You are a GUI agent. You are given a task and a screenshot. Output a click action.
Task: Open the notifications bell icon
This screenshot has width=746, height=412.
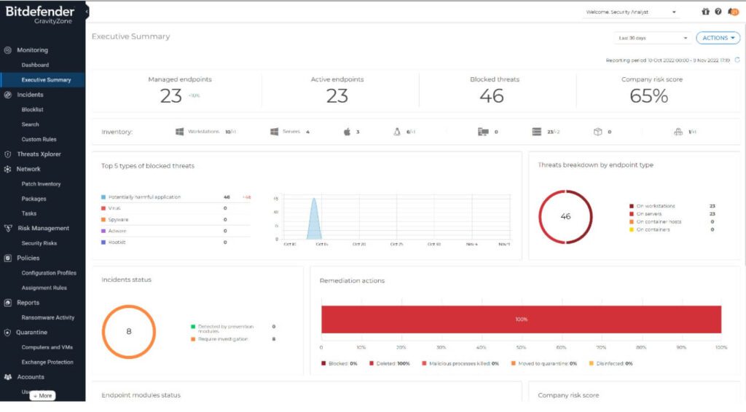[733, 12]
